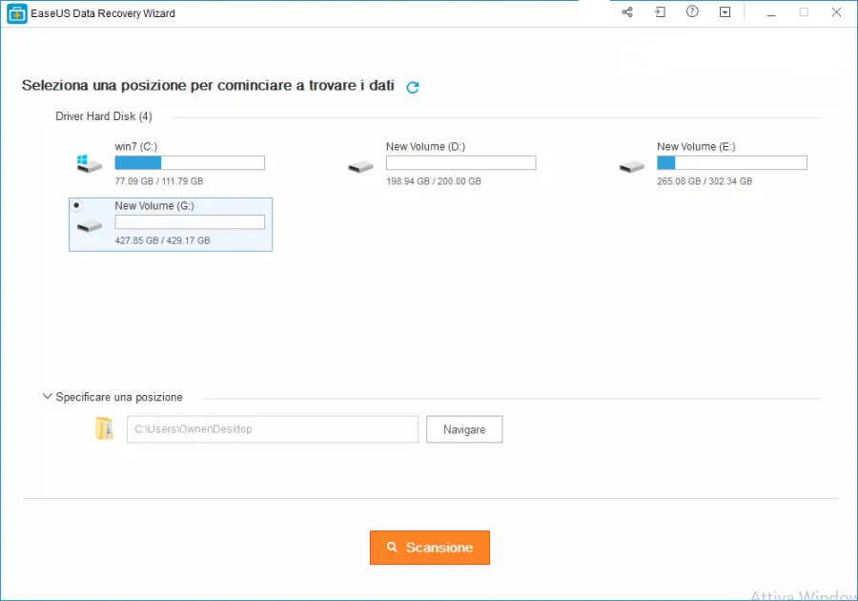Open the help question mark icon
Screen dimensions: 858x601
tap(692, 12)
